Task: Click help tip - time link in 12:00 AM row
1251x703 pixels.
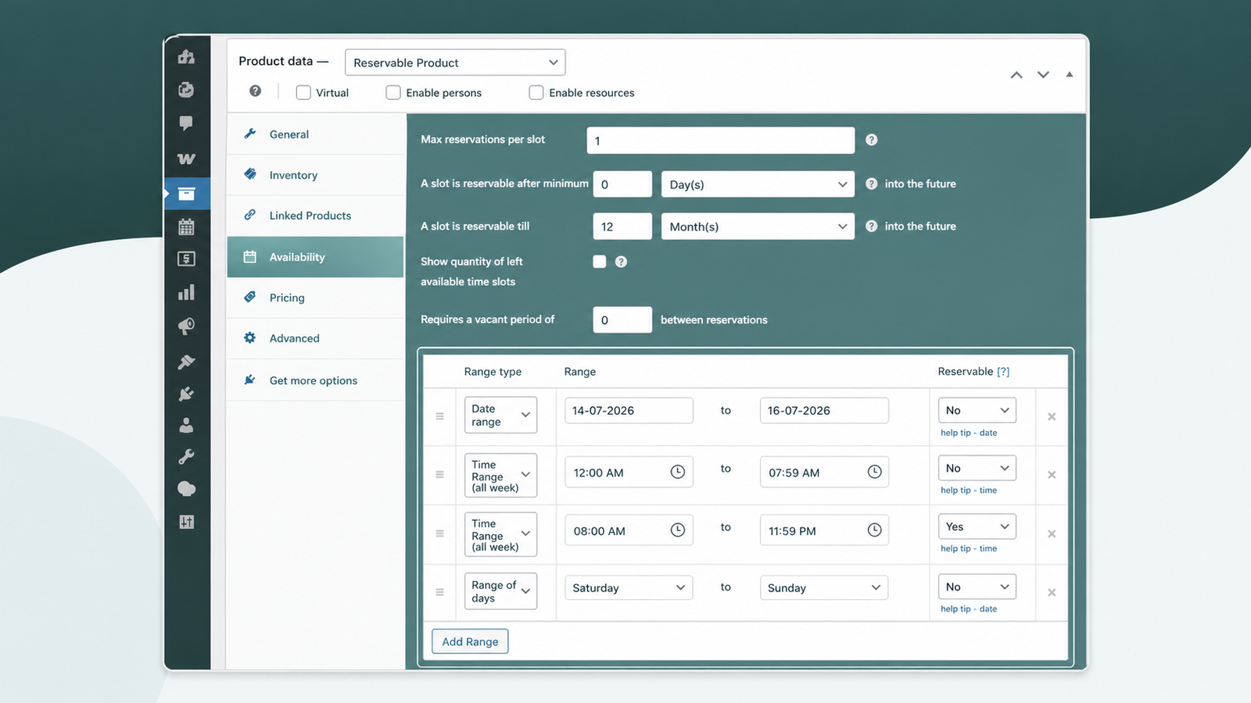Action: point(969,491)
